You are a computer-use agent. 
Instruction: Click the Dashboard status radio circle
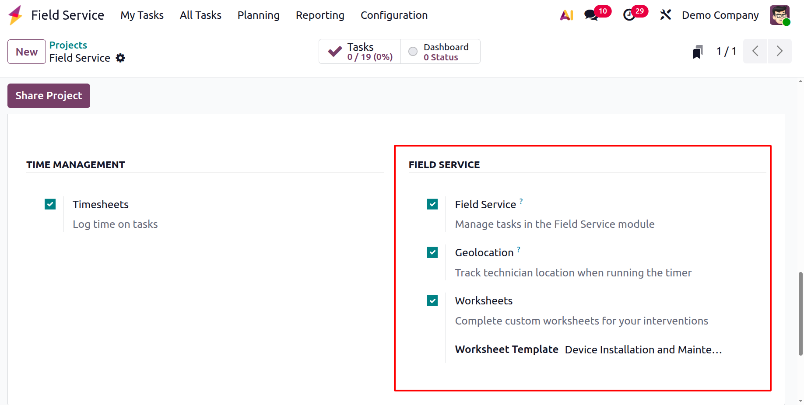(413, 52)
